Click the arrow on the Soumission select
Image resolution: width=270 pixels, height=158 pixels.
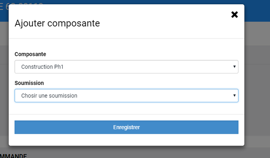tap(234, 96)
